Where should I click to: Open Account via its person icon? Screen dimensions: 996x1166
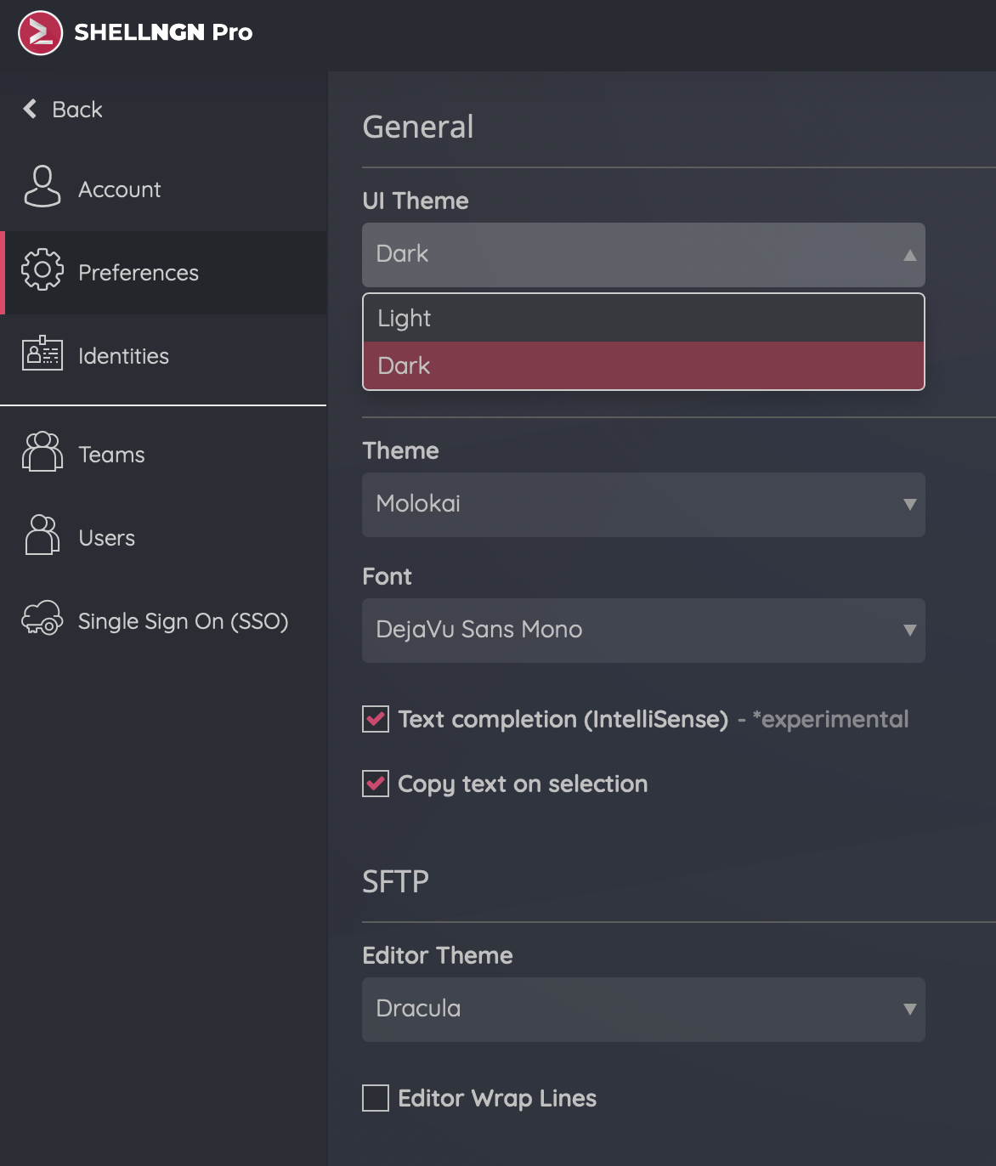[42, 187]
